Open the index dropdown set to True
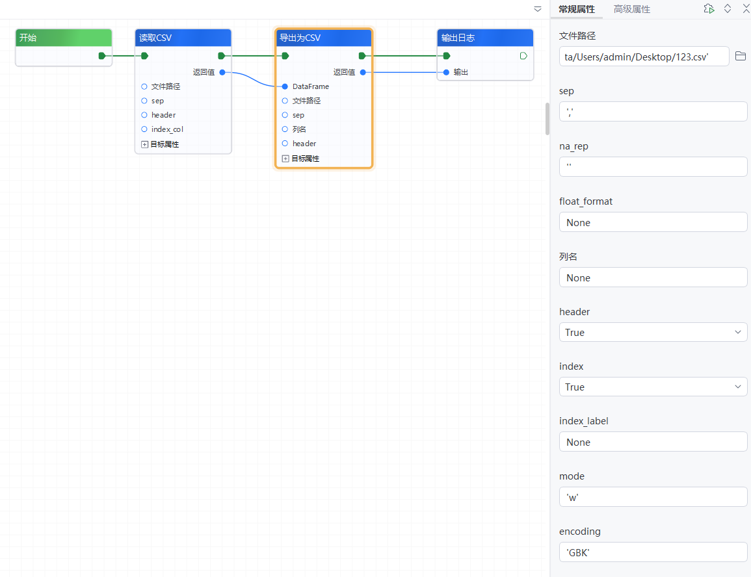This screenshot has width=751, height=577. pyautogui.click(x=653, y=387)
